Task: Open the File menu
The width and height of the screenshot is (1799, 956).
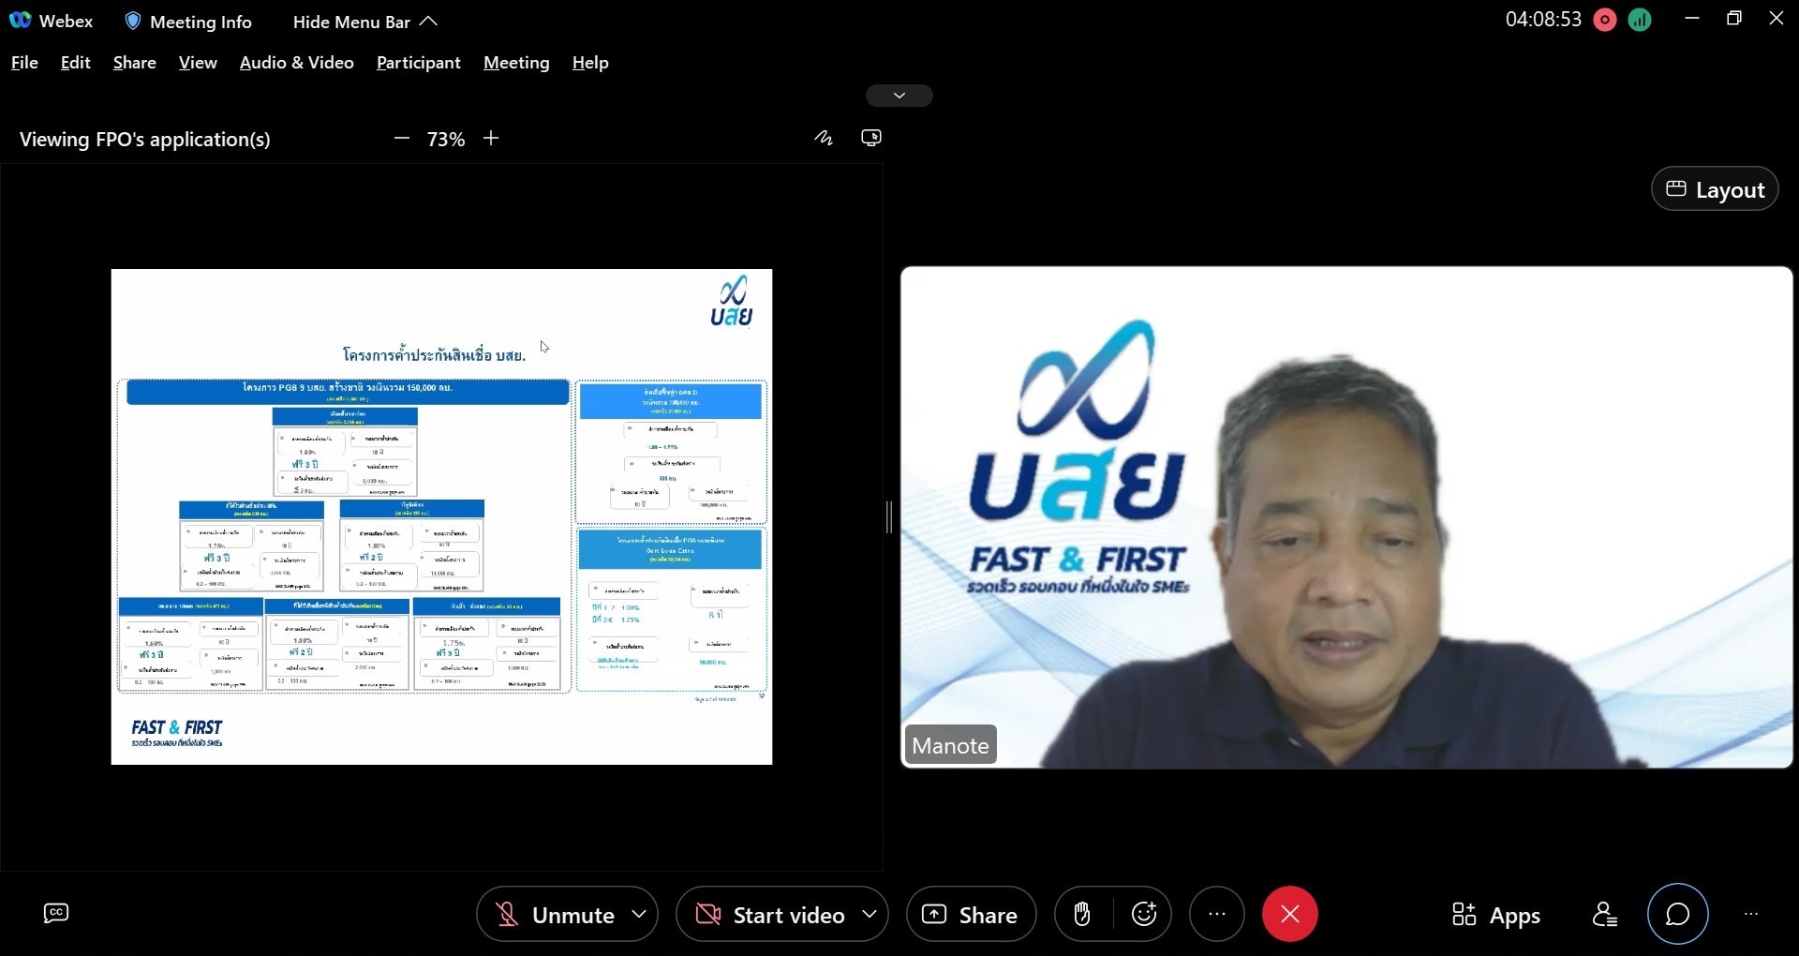Action: click(x=24, y=63)
